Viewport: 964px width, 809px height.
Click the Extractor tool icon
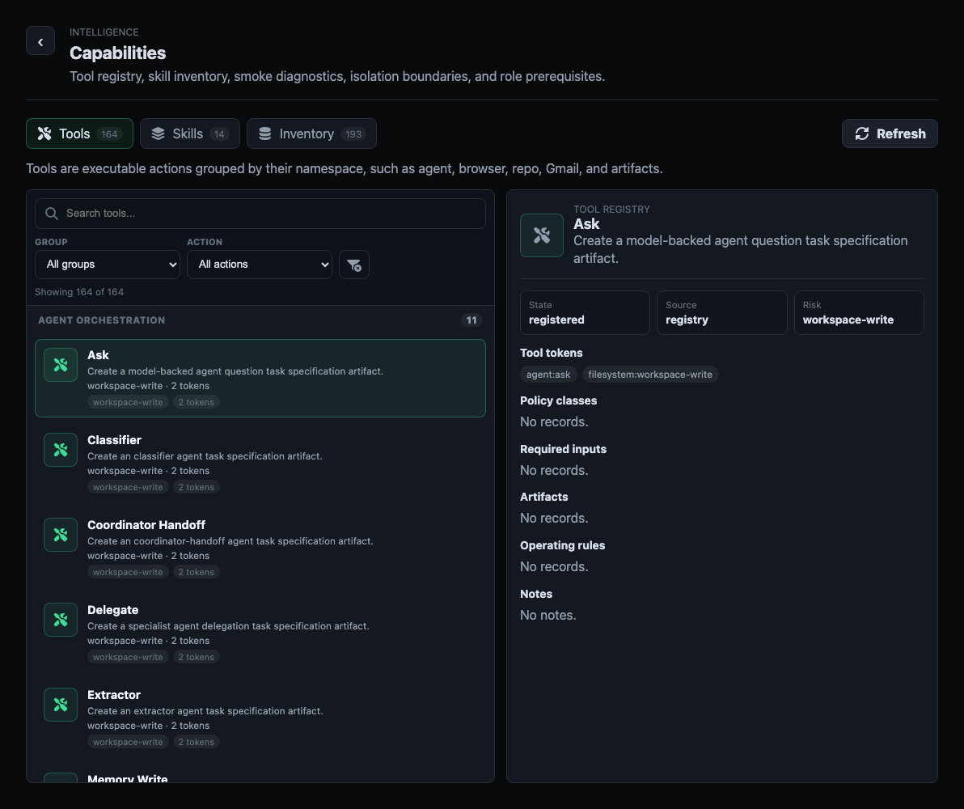click(61, 705)
